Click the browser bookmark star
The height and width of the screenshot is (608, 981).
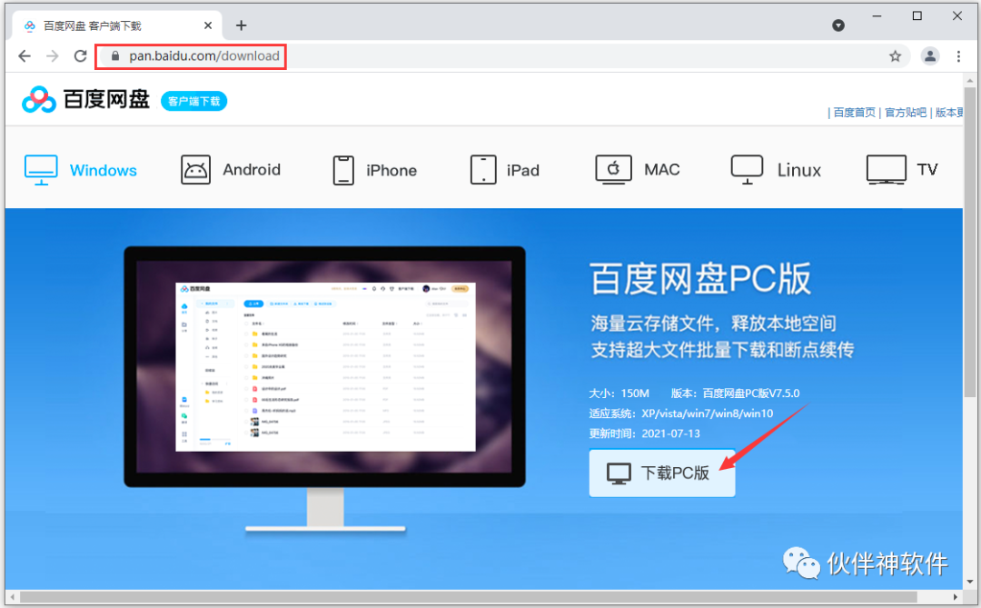tap(896, 56)
